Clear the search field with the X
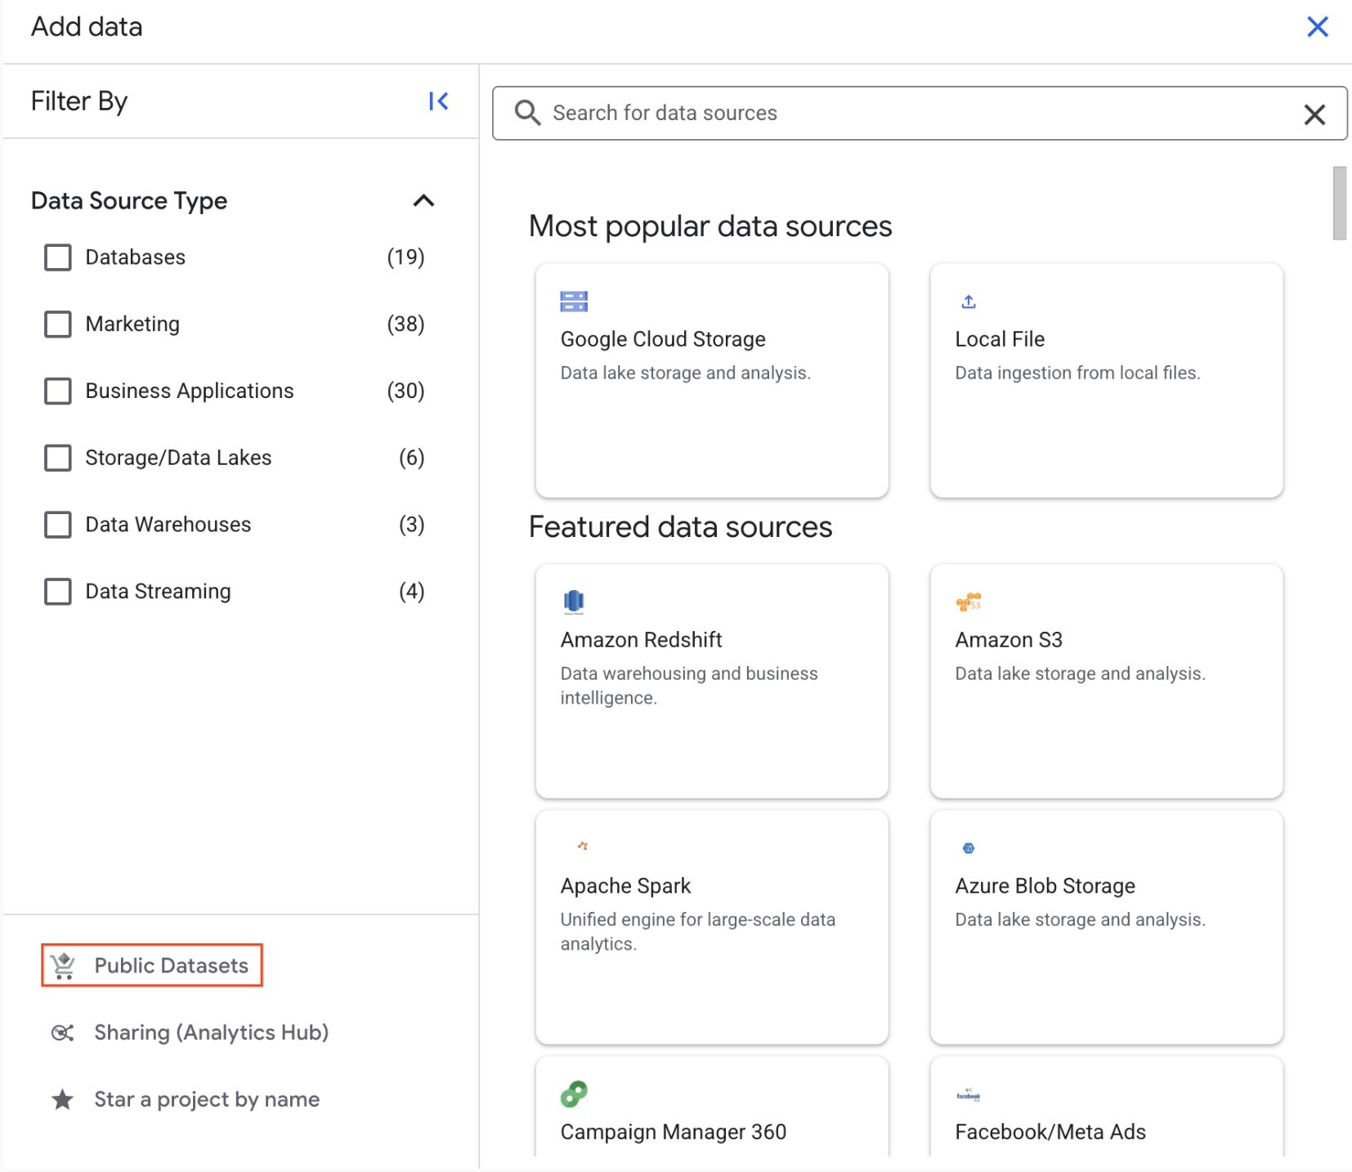This screenshot has height=1172, width=1352. pos(1314,114)
